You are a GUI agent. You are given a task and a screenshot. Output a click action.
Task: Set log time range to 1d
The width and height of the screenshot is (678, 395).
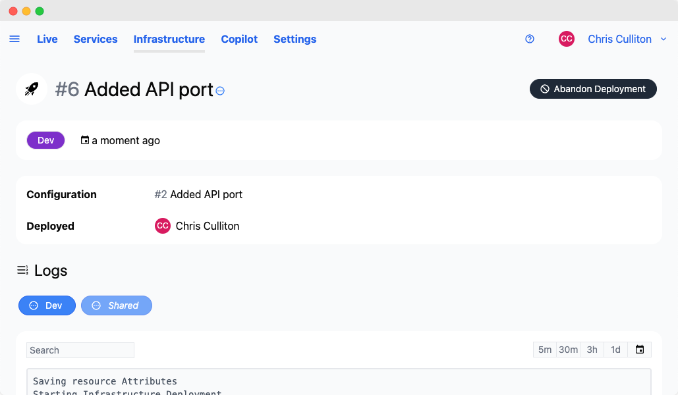pos(615,350)
